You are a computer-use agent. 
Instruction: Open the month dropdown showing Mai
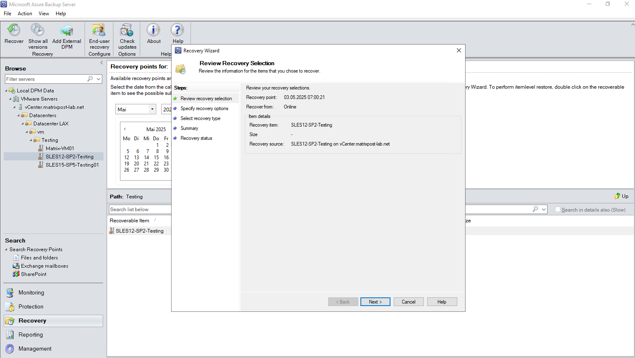click(152, 109)
